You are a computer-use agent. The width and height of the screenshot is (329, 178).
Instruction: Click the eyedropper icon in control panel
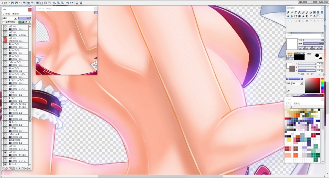[289, 91]
